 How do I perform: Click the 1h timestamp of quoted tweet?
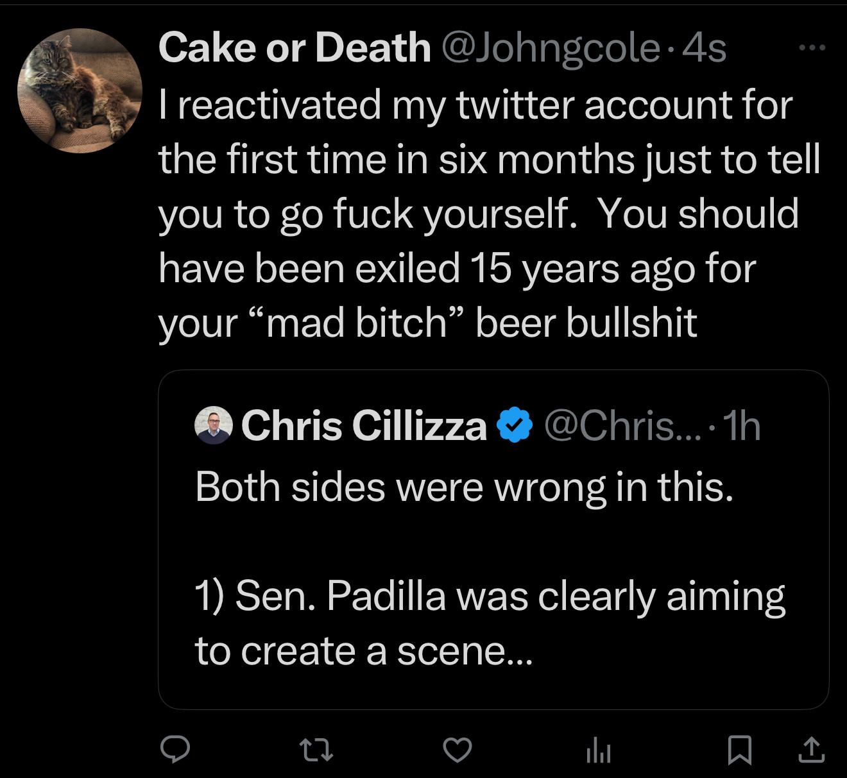(x=742, y=426)
